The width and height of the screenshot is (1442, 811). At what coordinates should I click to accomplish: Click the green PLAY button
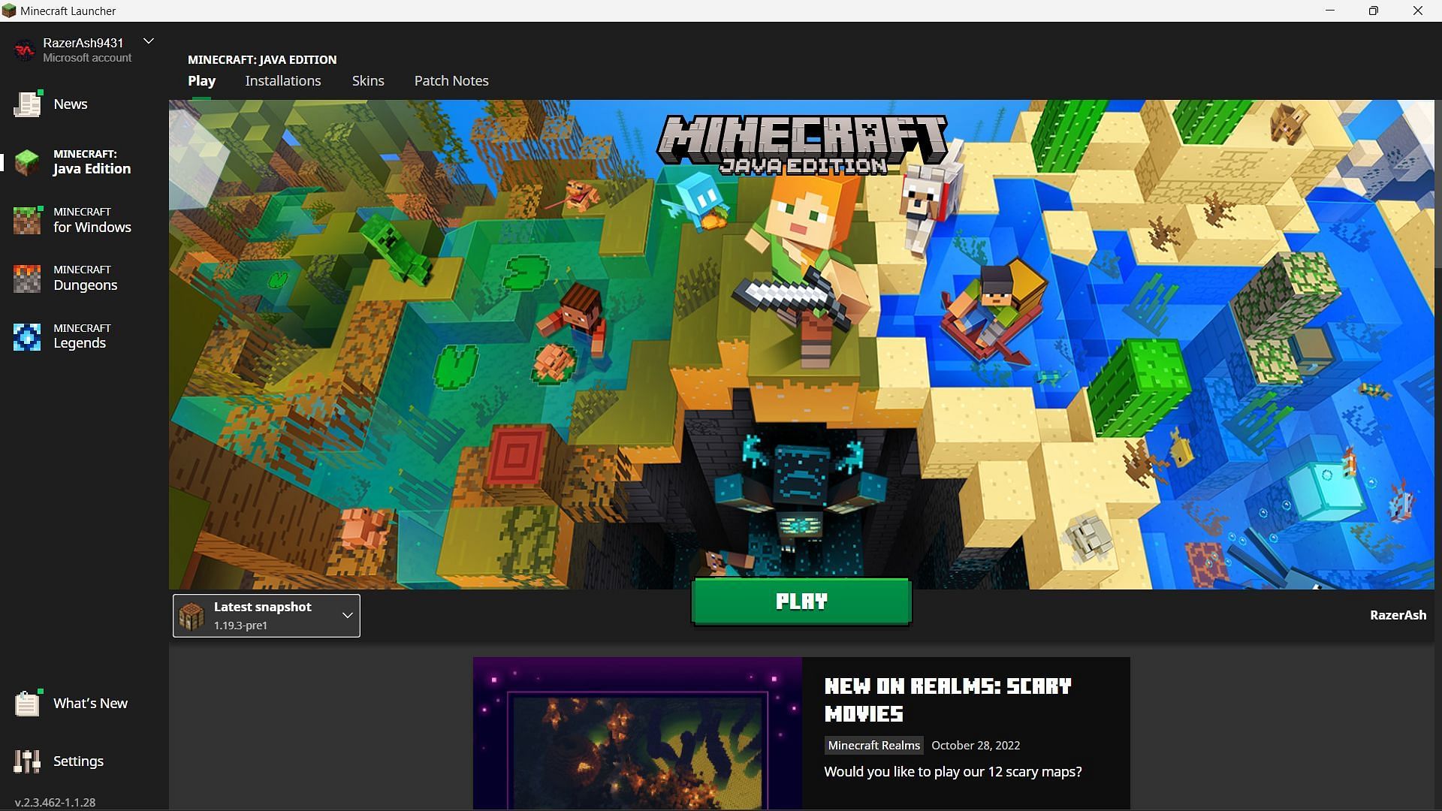pos(802,600)
